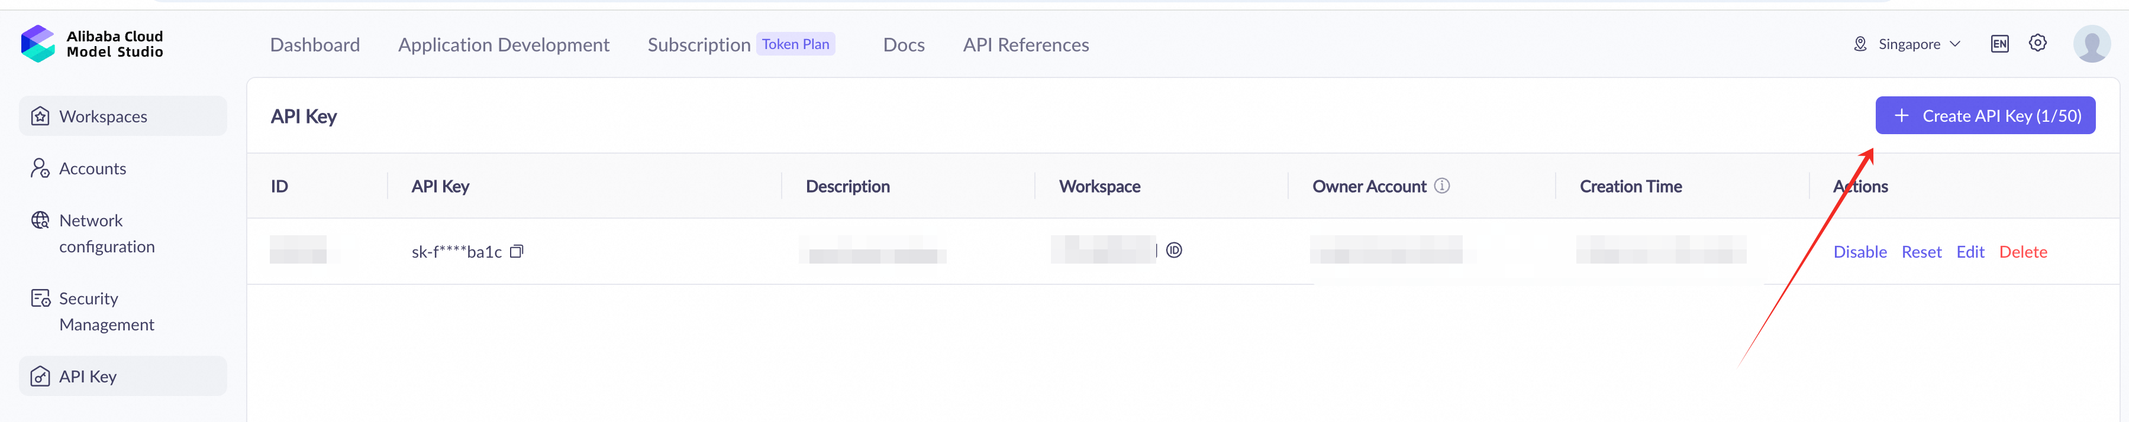The height and width of the screenshot is (422, 2129).
Task: Open the user avatar menu
Action: [2091, 44]
